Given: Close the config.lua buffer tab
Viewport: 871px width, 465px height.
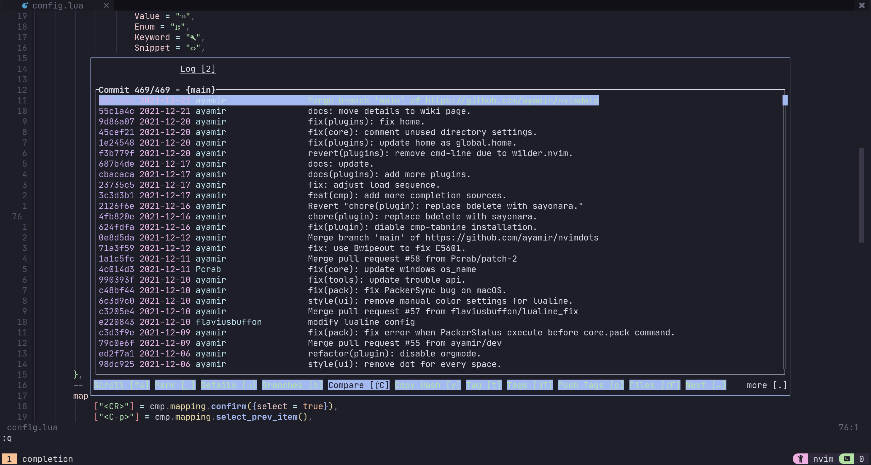Looking at the screenshot, I should [x=106, y=5].
